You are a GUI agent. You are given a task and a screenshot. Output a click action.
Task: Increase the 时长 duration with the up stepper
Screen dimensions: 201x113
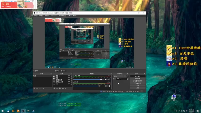coord(128,78)
